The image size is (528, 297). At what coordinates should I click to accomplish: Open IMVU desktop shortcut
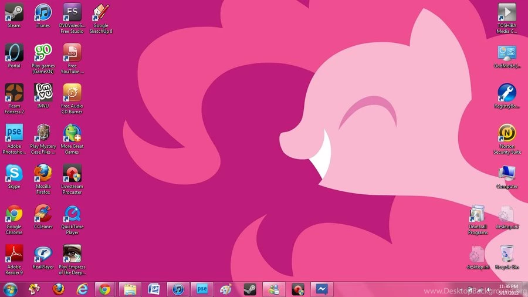pyautogui.click(x=43, y=93)
